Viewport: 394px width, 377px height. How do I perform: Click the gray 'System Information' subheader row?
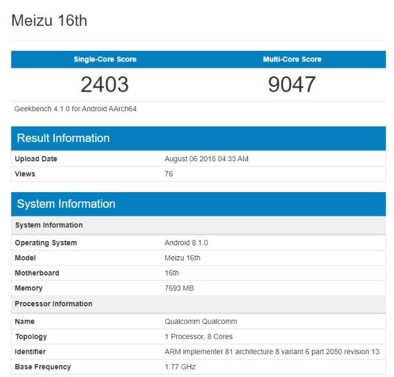click(199, 225)
